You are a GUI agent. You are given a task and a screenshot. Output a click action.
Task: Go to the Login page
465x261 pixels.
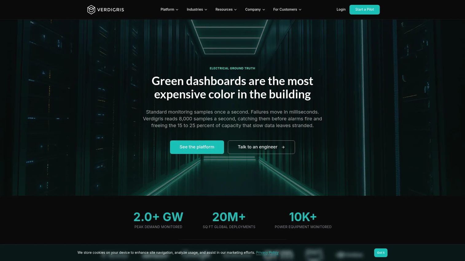pyautogui.click(x=341, y=10)
